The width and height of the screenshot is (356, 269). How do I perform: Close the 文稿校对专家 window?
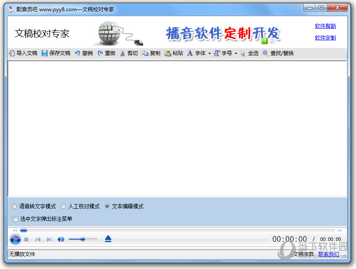(x=337, y=8)
